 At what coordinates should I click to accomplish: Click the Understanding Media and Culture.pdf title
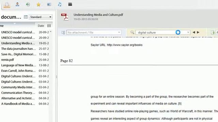[98, 15]
